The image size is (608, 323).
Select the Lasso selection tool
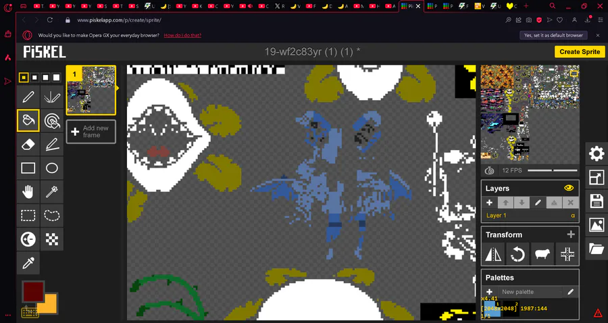point(51,215)
